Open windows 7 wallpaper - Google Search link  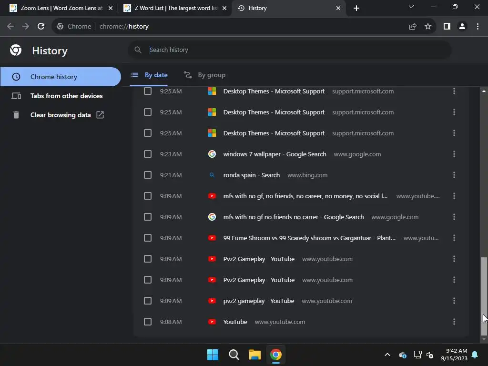pos(275,154)
